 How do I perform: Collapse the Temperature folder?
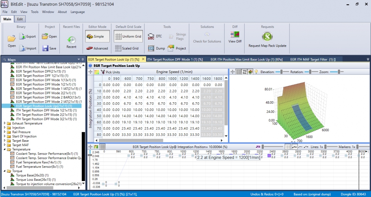tap(5, 149)
